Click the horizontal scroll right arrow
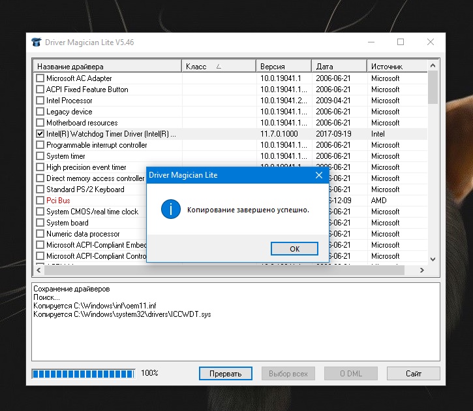Screen dimensions: 473x411 421,270
